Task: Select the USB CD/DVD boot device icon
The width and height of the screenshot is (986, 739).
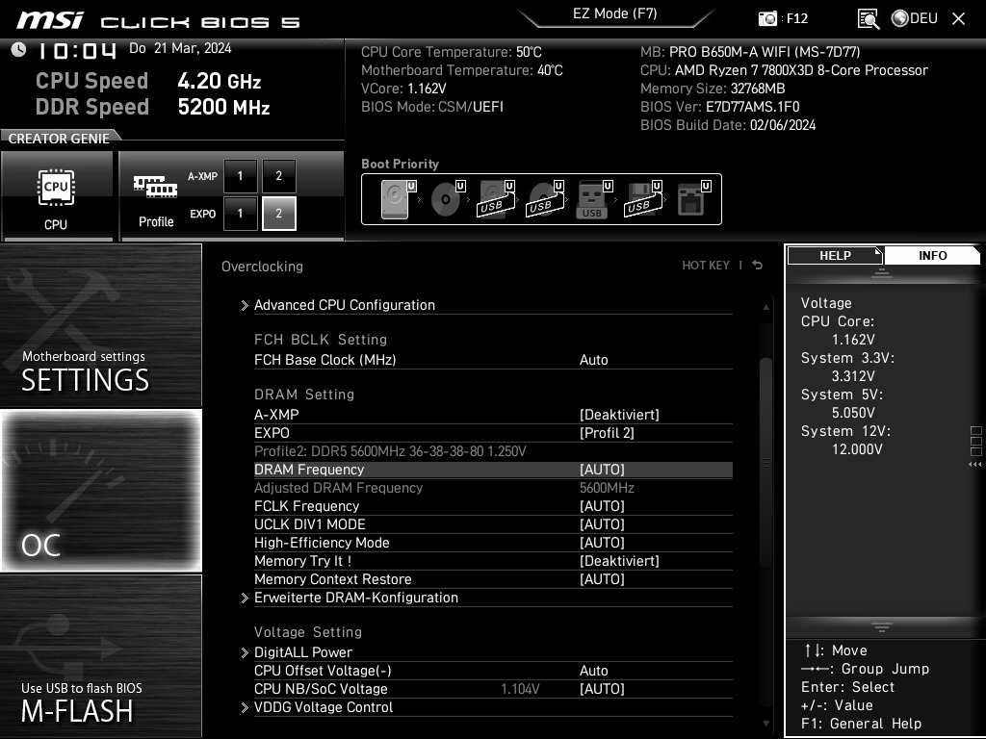Action: pos(545,199)
